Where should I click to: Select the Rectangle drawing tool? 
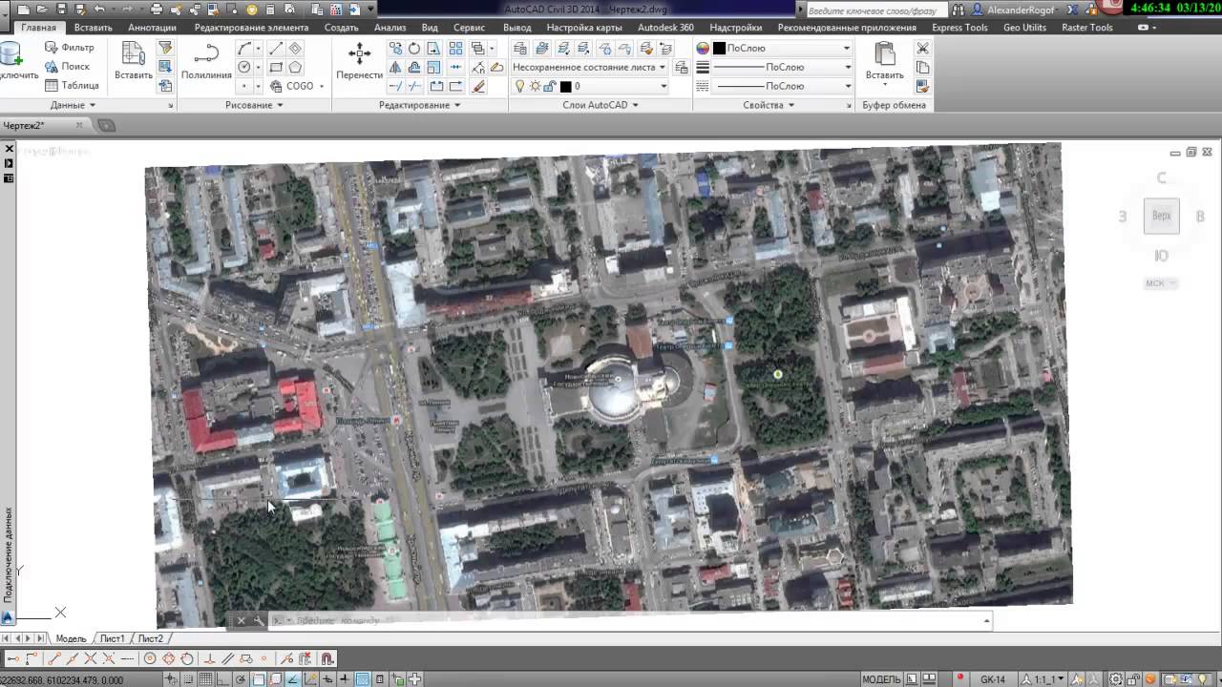pos(276,68)
